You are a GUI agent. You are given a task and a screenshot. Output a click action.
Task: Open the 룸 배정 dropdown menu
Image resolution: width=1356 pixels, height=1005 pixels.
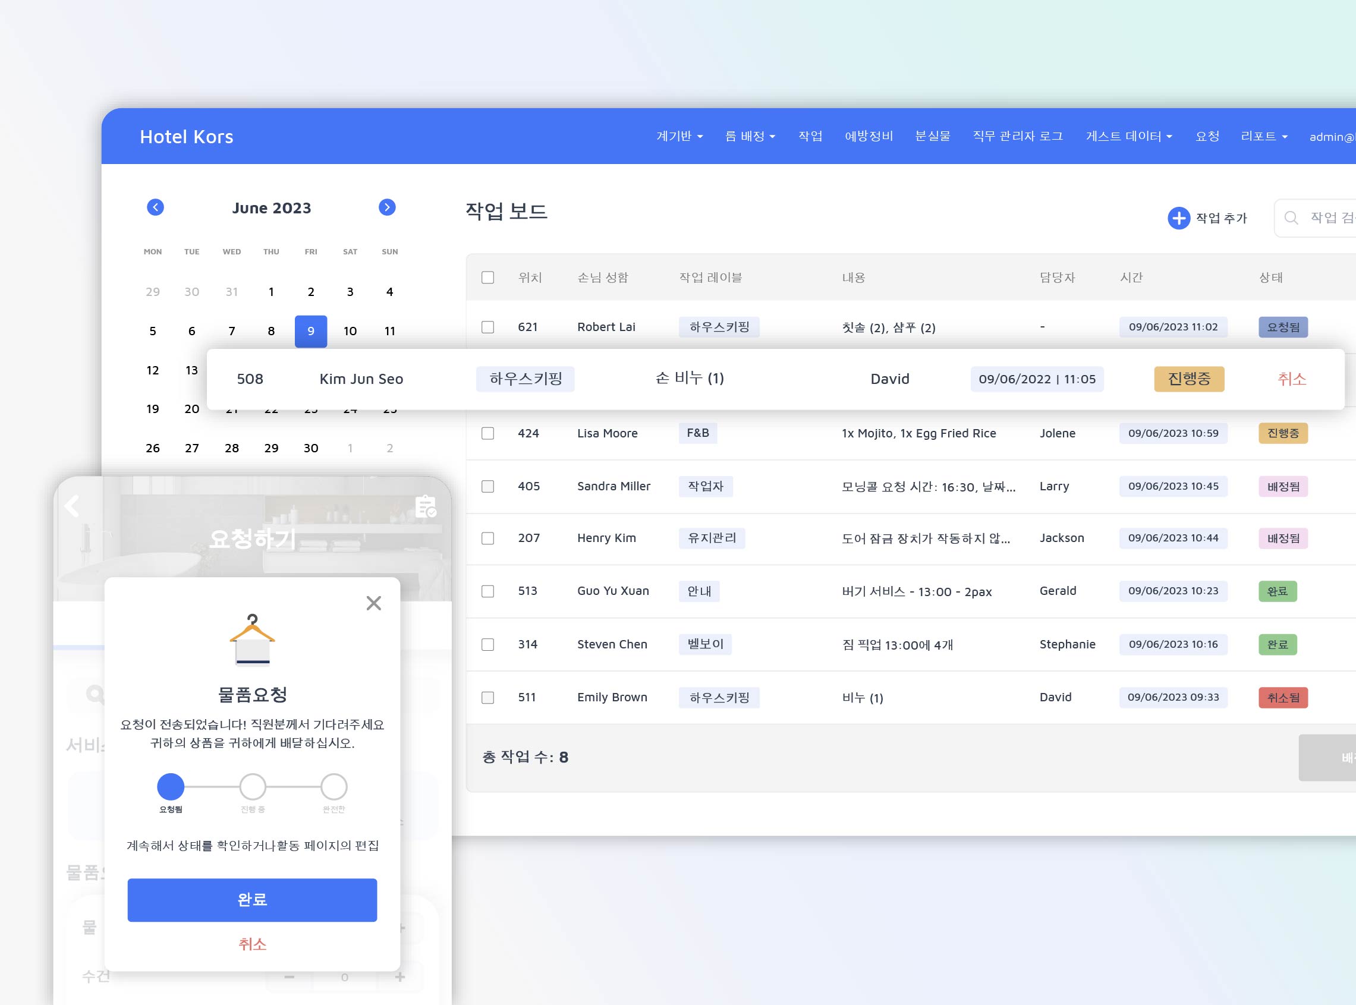[x=750, y=136]
